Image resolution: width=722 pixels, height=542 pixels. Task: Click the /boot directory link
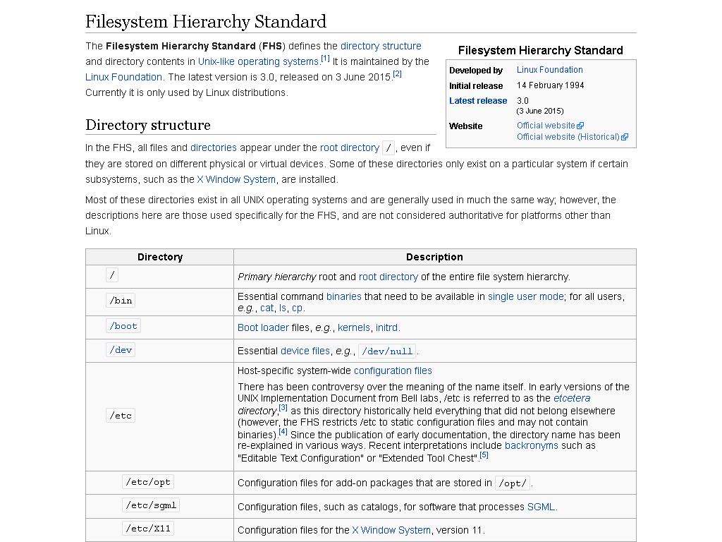click(x=123, y=326)
